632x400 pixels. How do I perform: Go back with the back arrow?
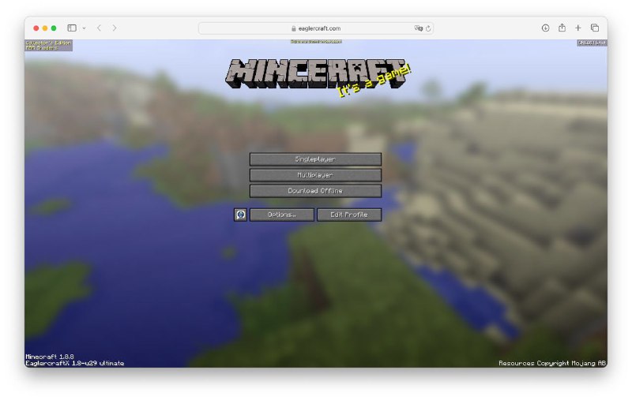pos(99,28)
